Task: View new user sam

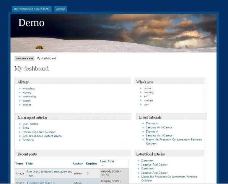Action: coord(147,104)
